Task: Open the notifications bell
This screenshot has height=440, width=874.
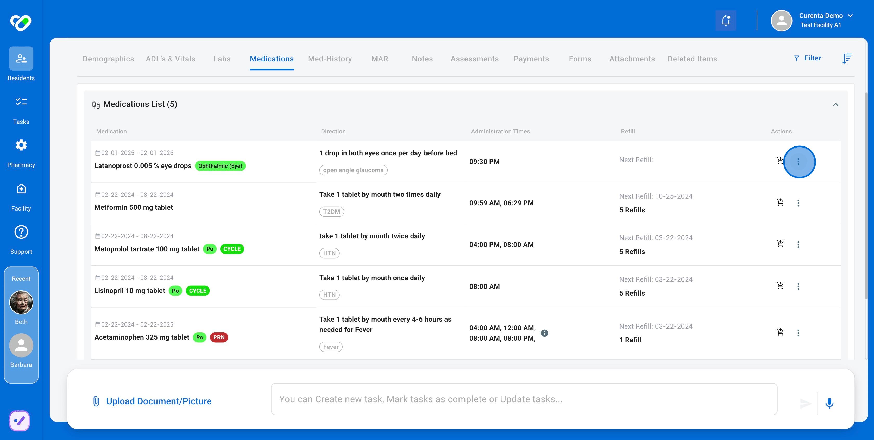Action: (x=726, y=21)
